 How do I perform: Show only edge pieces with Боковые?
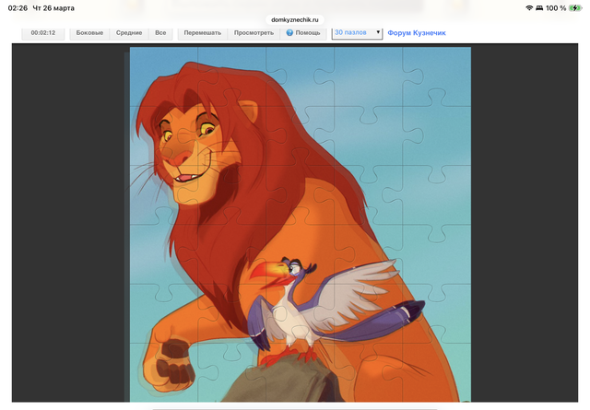point(89,32)
